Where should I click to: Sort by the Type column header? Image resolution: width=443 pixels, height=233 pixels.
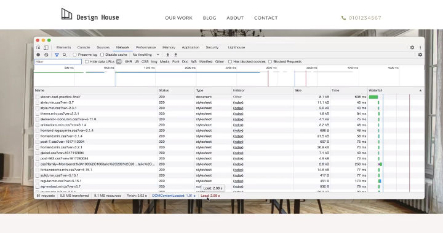point(214,91)
